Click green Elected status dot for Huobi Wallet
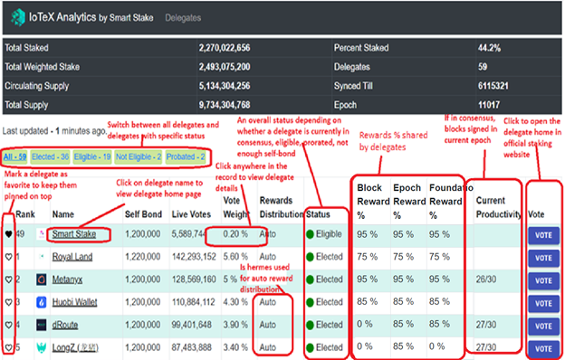The height and width of the screenshot is (360, 565). pos(310,303)
